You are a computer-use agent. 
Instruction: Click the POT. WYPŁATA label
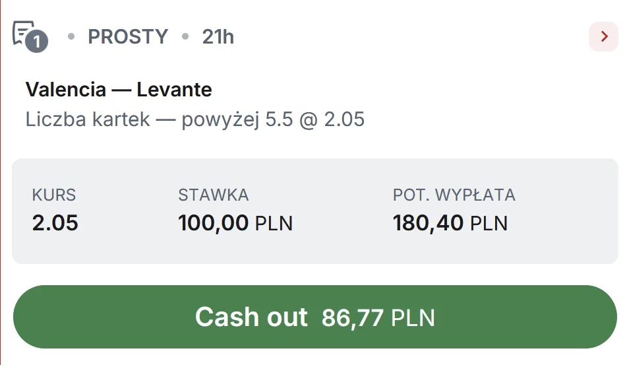(x=454, y=195)
